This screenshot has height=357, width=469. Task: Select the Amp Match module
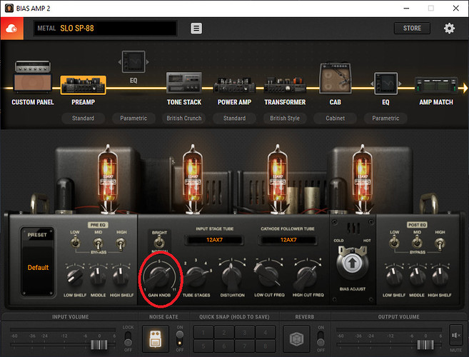436,85
